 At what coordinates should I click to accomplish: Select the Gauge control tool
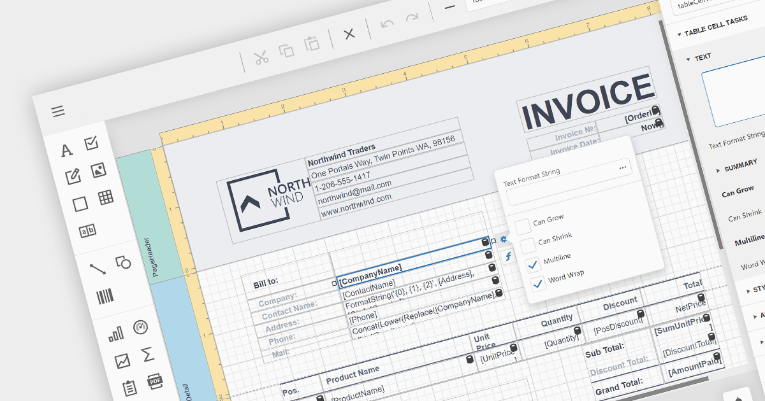click(140, 328)
